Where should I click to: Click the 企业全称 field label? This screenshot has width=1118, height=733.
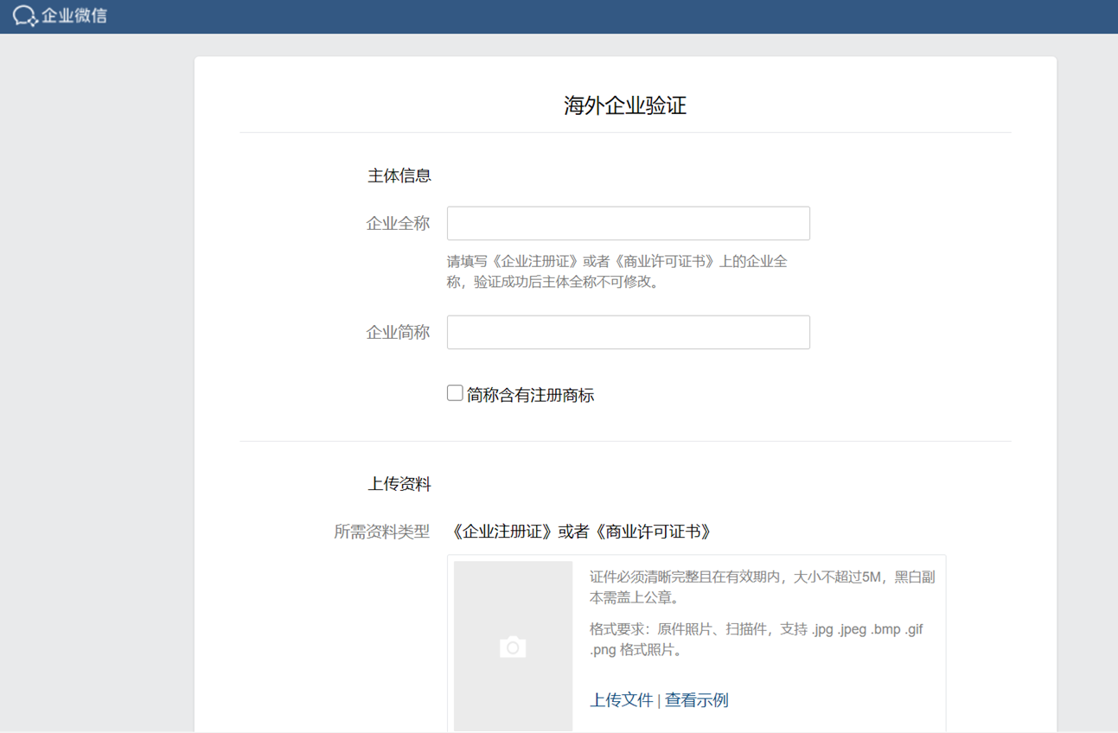tap(398, 223)
